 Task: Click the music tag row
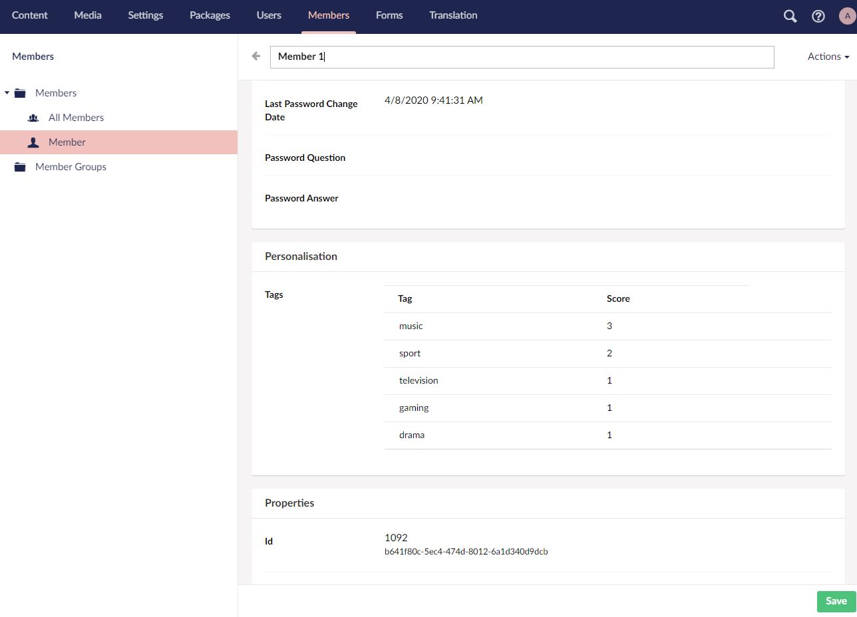pyautogui.click(x=607, y=326)
